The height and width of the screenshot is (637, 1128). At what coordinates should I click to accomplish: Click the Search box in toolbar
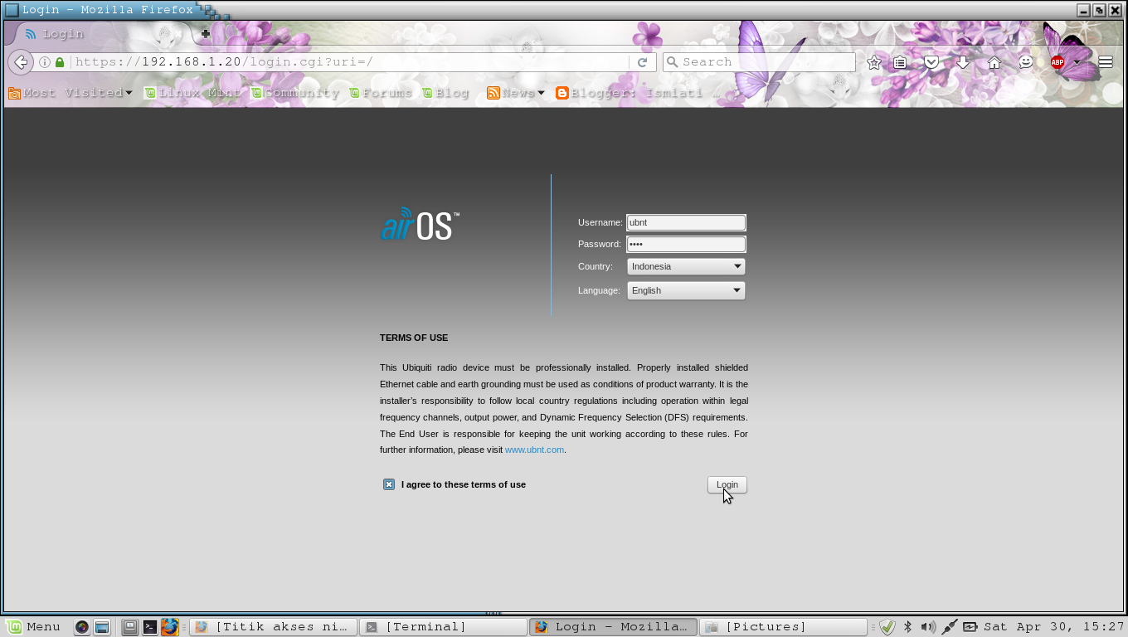click(759, 62)
